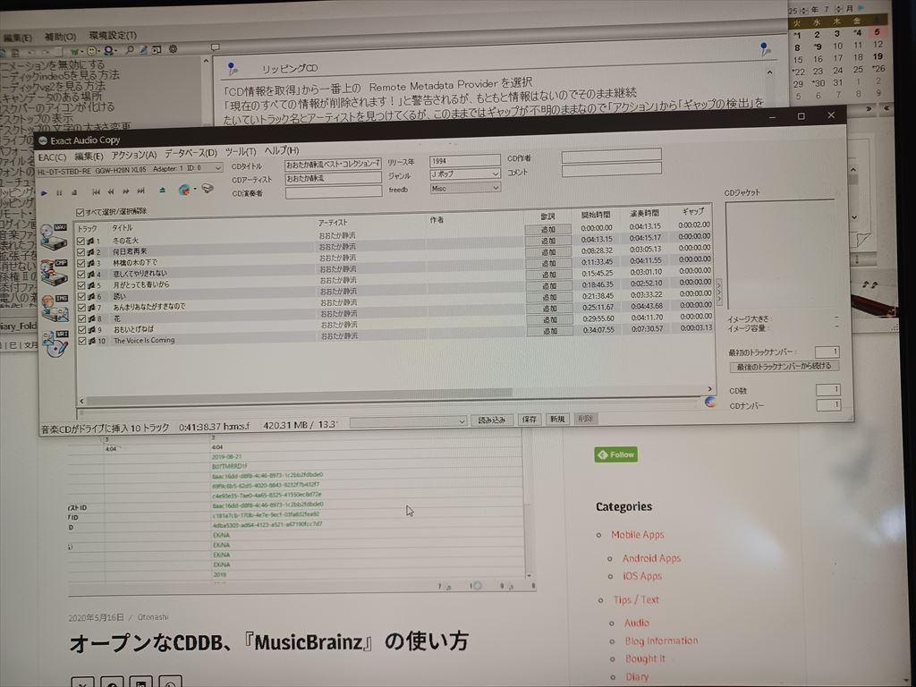This screenshot has width=916, height=687.
Task: Open the ヘルプ(H) menu
Action: tap(282, 150)
